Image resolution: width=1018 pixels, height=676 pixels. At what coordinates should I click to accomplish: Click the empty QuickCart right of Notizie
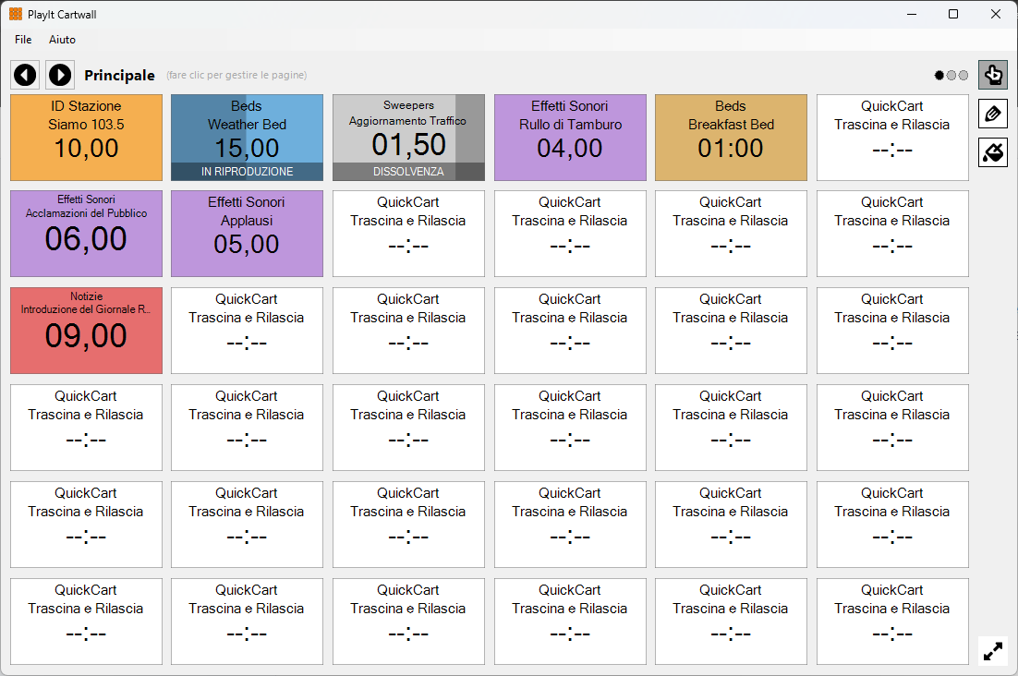[247, 331]
